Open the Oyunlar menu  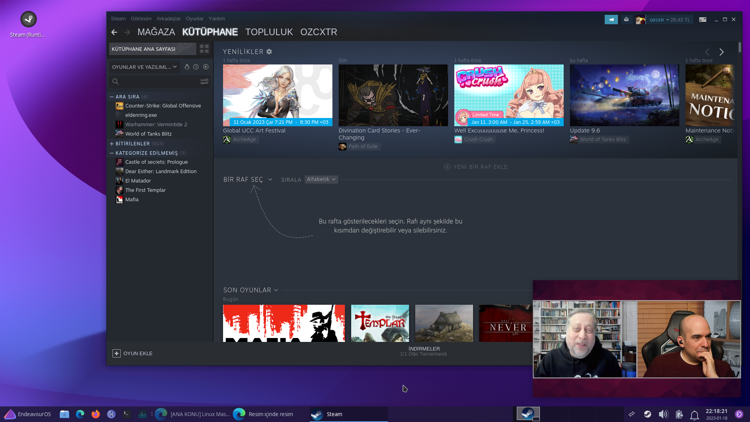[x=195, y=19]
